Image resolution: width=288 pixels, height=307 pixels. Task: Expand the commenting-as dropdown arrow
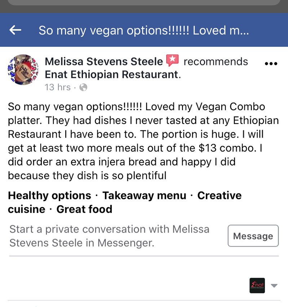point(274,286)
